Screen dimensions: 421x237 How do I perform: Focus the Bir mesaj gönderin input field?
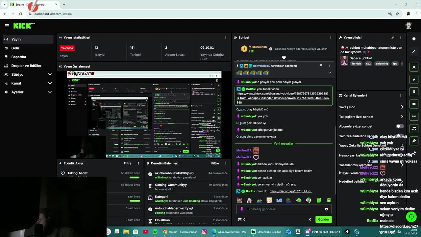pyautogui.click(x=284, y=209)
